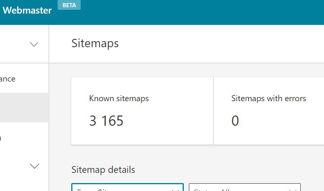This screenshot has height=191, width=324.
Task: Click the Sitemap details heading
Action: 103,170
